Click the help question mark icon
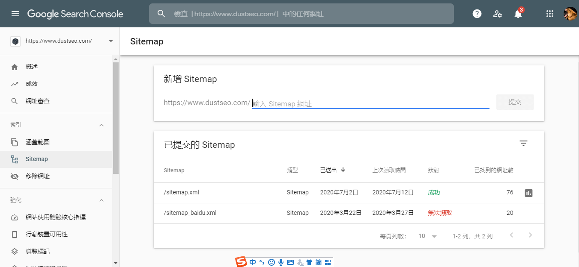579x267 pixels. click(477, 14)
